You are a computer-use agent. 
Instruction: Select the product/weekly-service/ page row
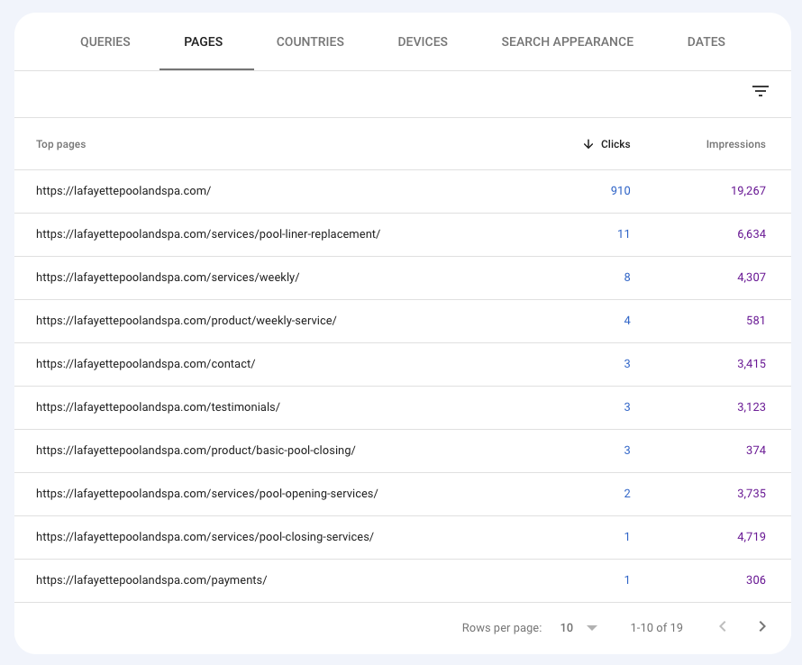pyautogui.click(x=403, y=322)
